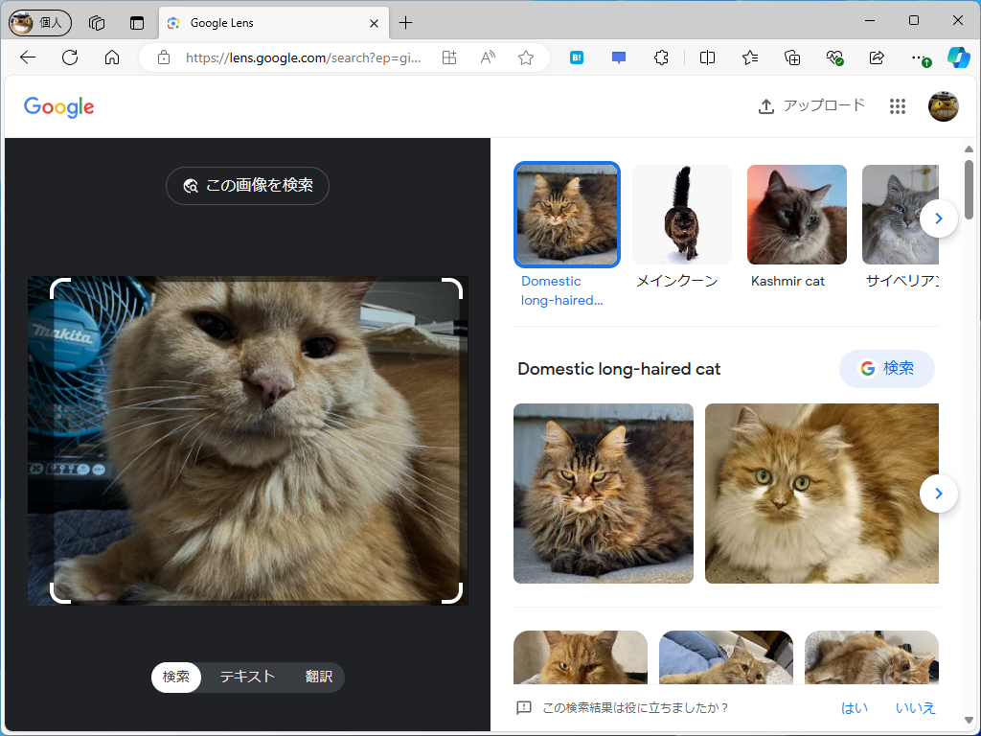Switch to the テキスト mode
981x736 pixels.
pos(246,678)
